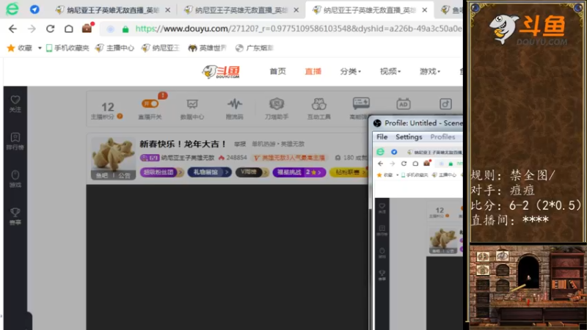Screen dimensions: 587x330
Task: Open the Settings menu in OBS window
Action: click(x=409, y=137)
